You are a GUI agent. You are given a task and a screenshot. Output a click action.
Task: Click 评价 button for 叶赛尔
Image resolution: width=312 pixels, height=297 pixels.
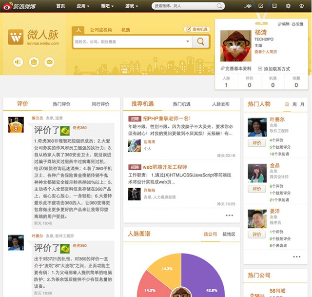pyautogui.click(x=257, y=143)
